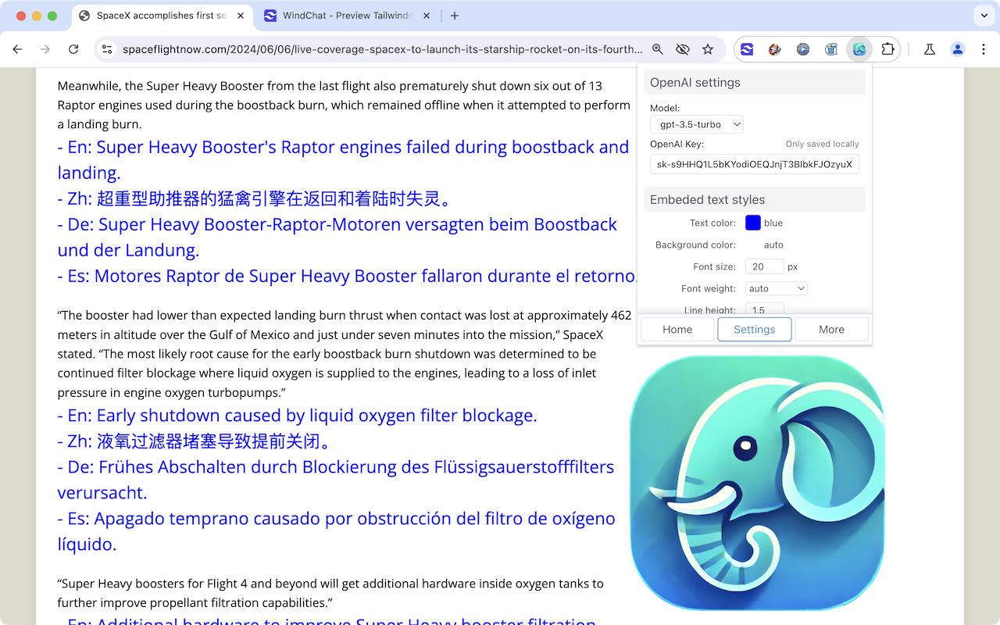Go back with the browser back arrow
The image size is (1000, 625).
[17, 49]
